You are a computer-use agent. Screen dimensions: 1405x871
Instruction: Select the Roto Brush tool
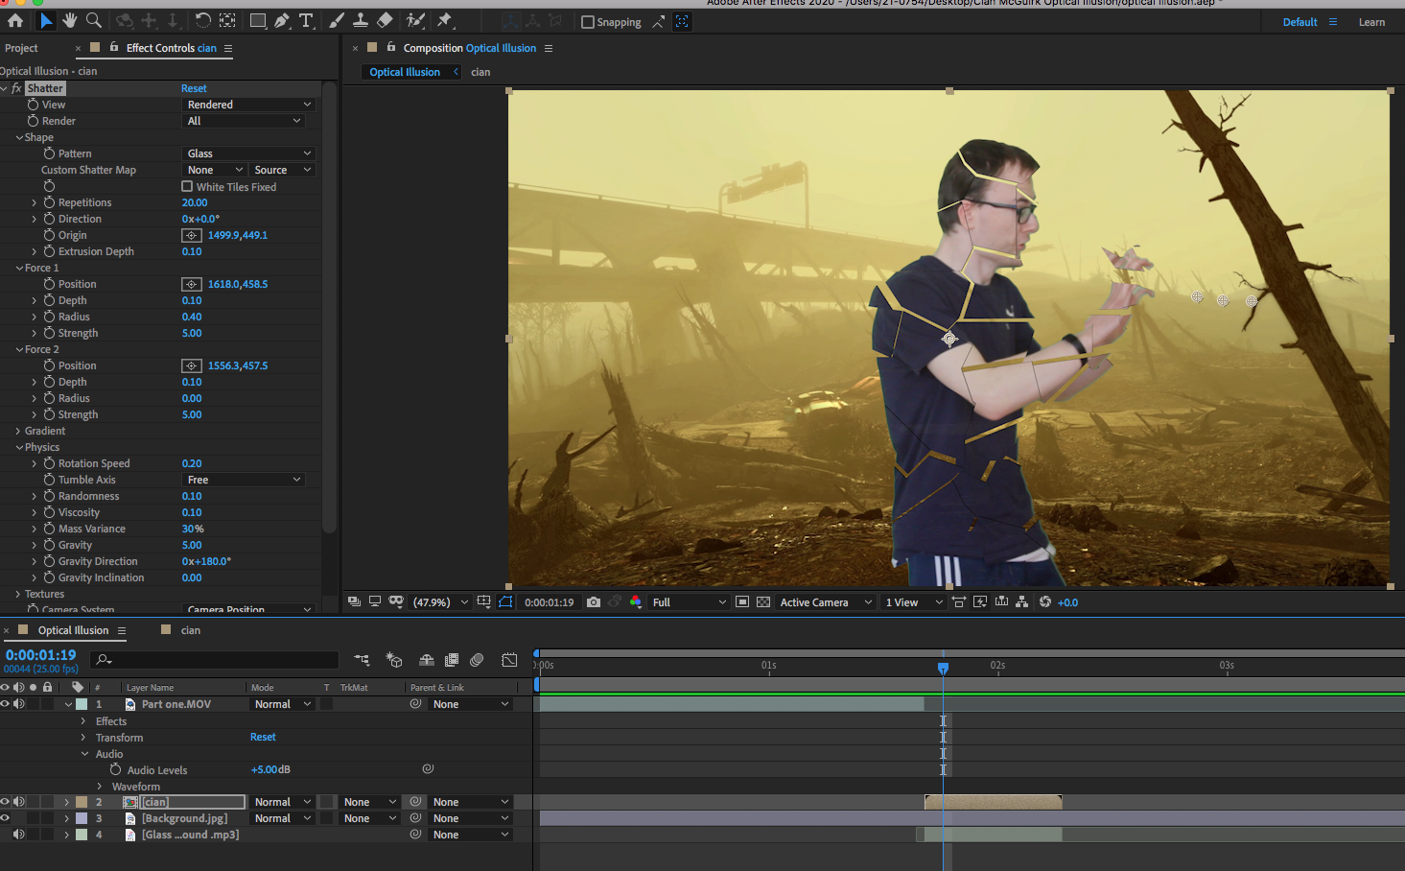(415, 20)
